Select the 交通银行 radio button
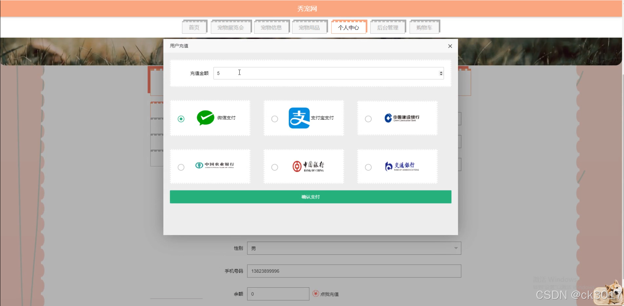The height and width of the screenshot is (306, 624). point(368,167)
